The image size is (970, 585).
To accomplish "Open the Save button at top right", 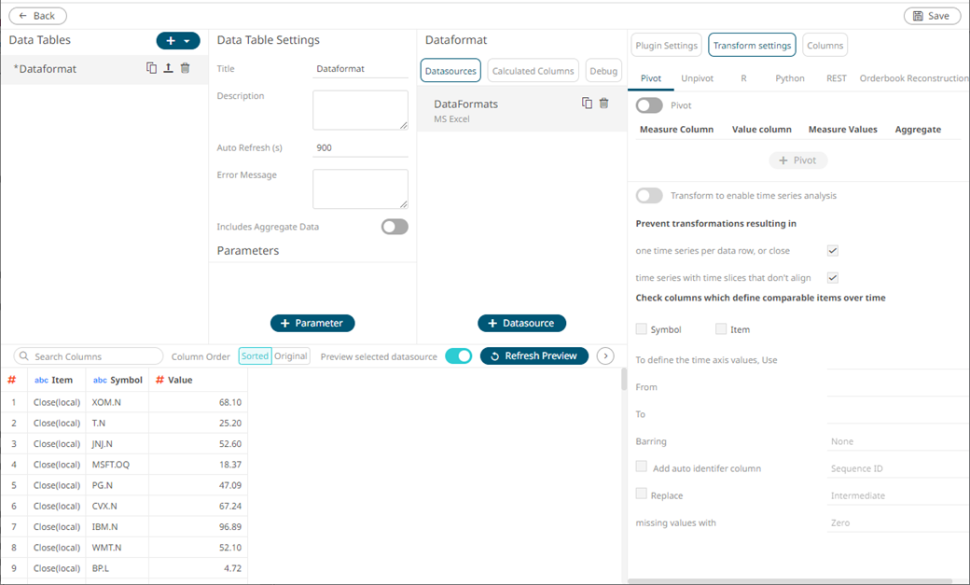I will tap(934, 16).
